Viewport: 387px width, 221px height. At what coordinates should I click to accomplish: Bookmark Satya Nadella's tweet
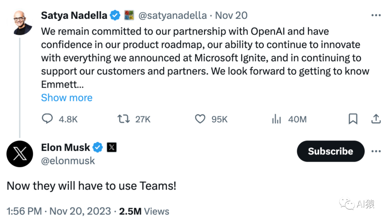pos(353,119)
